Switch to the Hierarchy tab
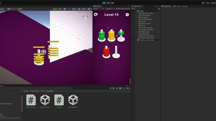Image resolution: width=216 pixels, height=121 pixels. pyautogui.click(x=137, y=6)
